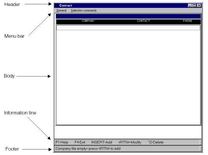Screen dimensions: 208x155
Task: Minimize the Contact window
Action: 190,6
